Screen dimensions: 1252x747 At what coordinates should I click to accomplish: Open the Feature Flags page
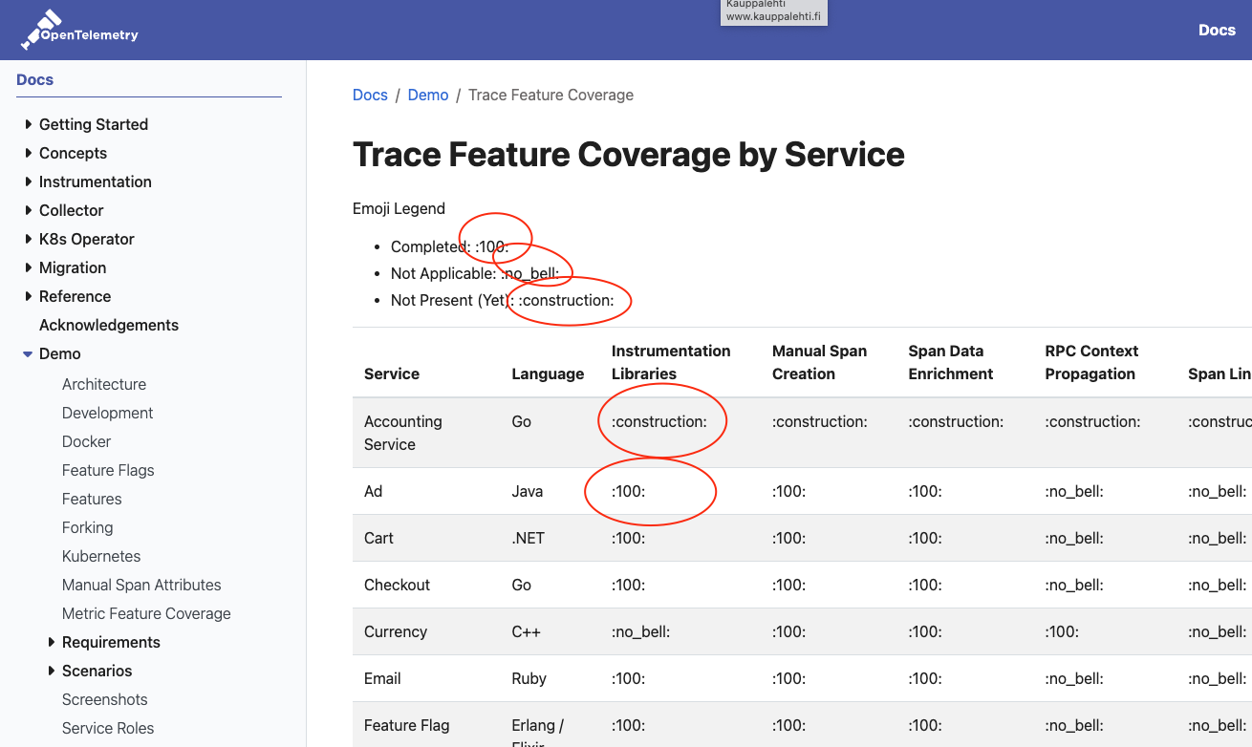pos(108,470)
